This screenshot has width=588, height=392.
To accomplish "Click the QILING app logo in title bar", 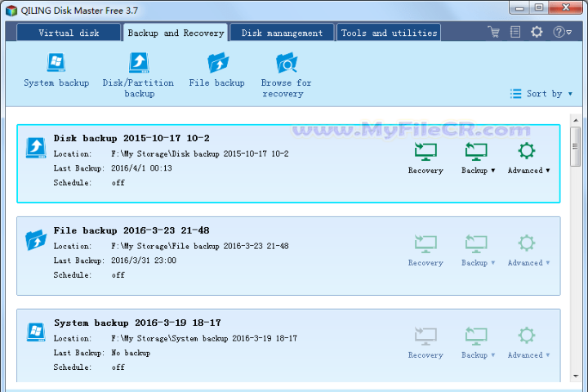I will click(x=11, y=11).
